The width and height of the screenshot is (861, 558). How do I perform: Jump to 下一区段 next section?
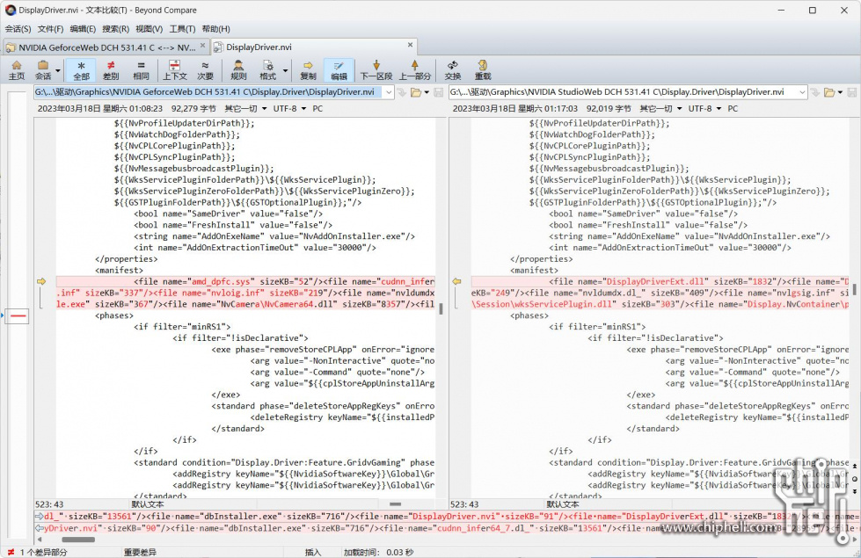(x=376, y=70)
